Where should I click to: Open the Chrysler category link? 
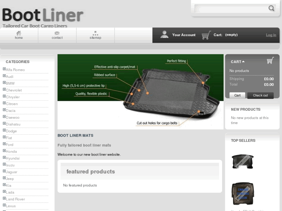pyautogui.click(x=13, y=97)
